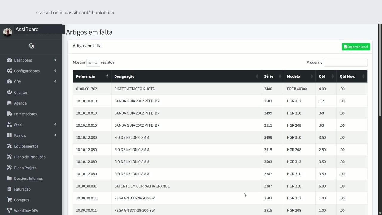Image resolution: width=382 pixels, height=215 pixels.
Task: Sort by Designação column arrows
Action: pos(257,76)
